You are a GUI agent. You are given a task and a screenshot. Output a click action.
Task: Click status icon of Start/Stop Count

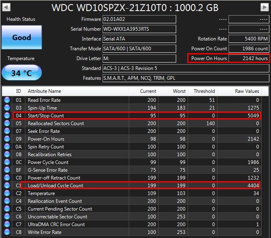pyautogui.click(x=7, y=116)
